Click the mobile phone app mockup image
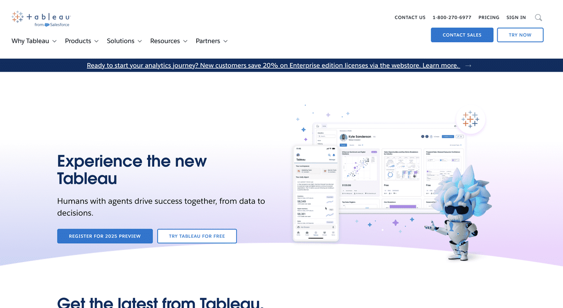 [x=316, y=193]
